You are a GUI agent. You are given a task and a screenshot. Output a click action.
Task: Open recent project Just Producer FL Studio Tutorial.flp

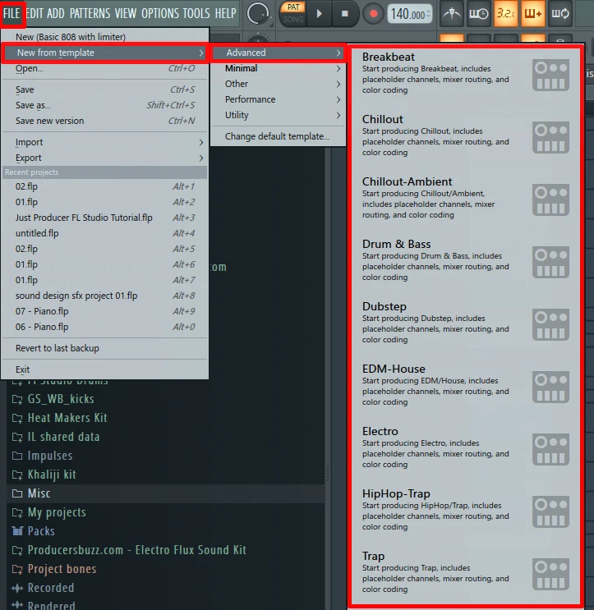coord(105,218)
